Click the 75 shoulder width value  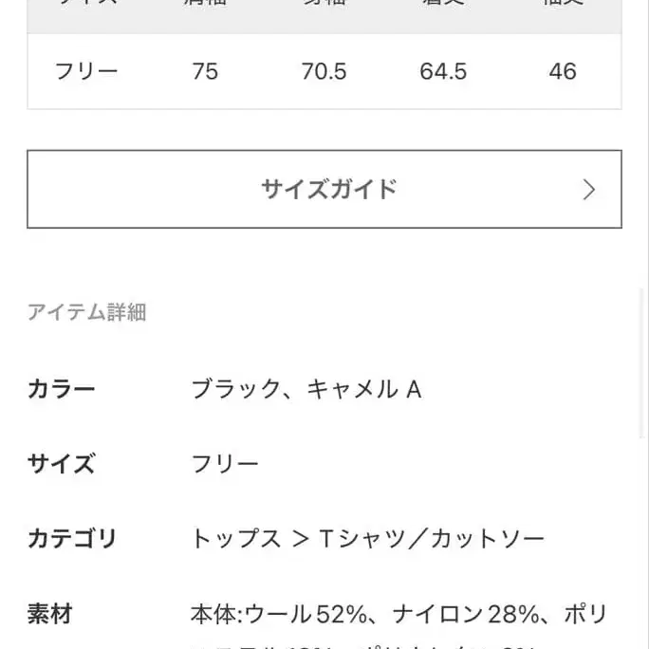coord(205,71)
